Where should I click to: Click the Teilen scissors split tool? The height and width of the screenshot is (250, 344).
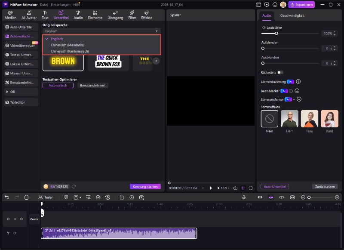click(46, 197)
